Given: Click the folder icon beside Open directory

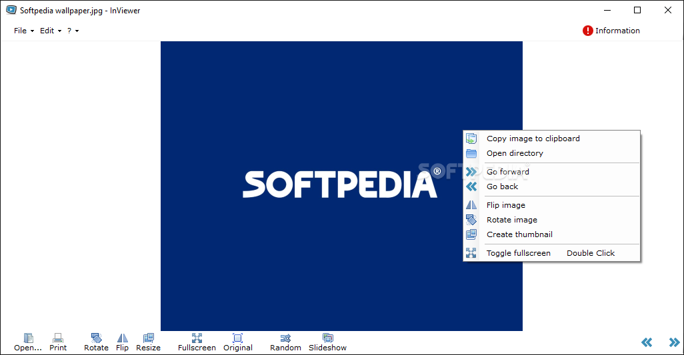Looking at the screenshot, I should tap(471, 153).
